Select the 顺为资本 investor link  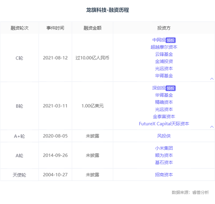[164, 155]
